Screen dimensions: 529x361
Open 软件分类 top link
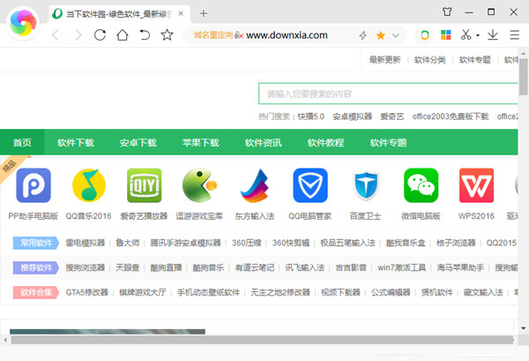pyautogui.click(x=430, y=60)
